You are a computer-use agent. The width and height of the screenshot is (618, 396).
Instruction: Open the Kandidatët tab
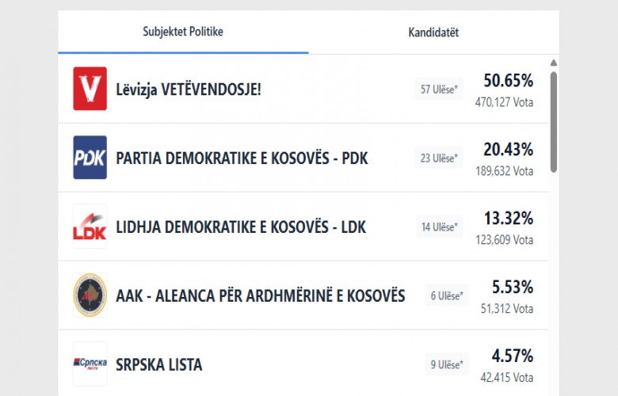(433, 32)
